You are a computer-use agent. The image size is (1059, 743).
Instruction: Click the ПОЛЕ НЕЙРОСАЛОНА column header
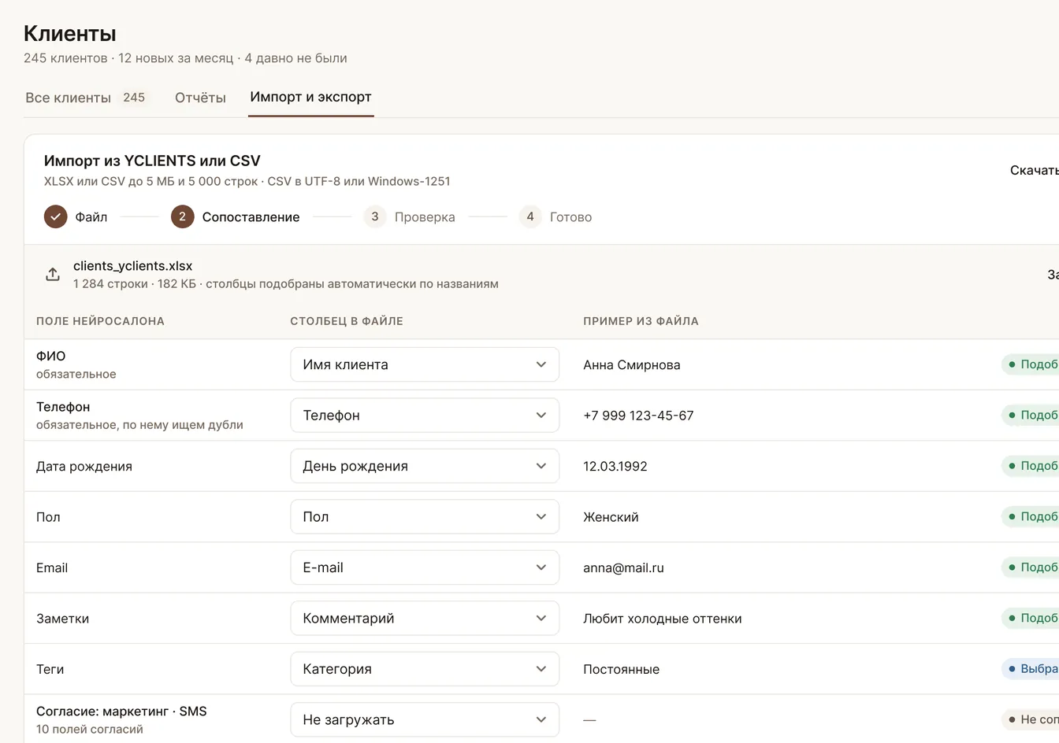tap(100, 321)
